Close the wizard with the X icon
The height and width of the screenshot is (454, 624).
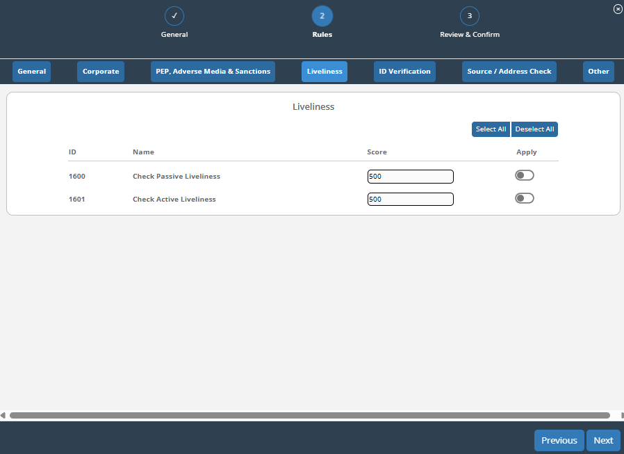tap(618, 9)
